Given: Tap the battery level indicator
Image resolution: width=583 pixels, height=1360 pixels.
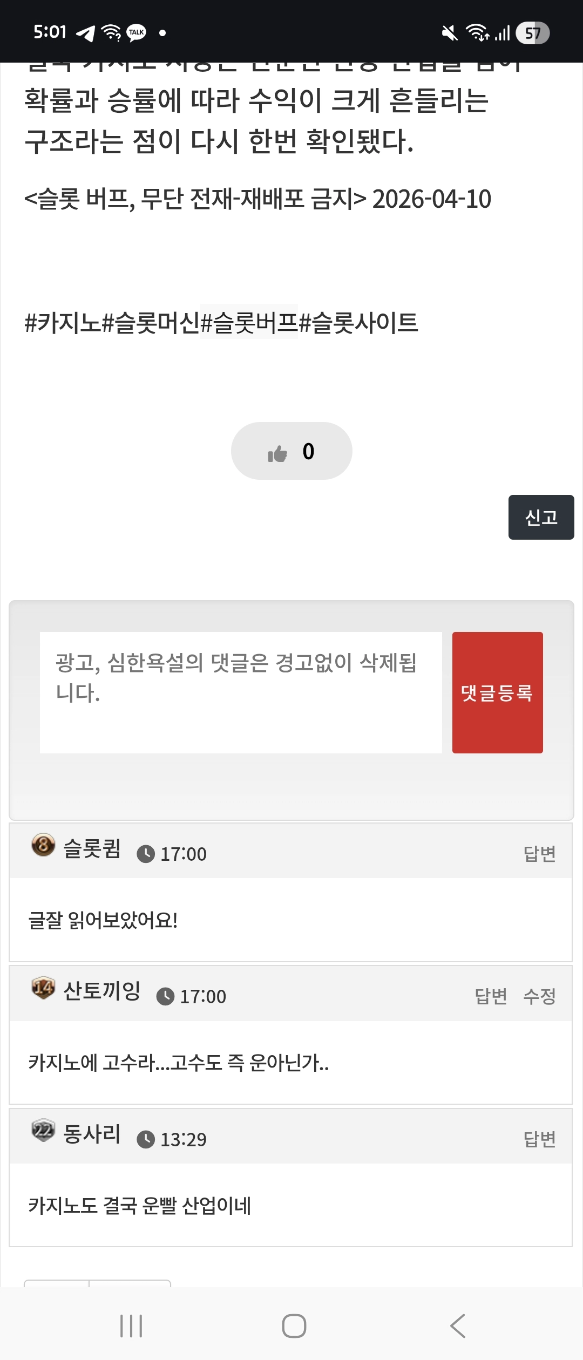Looking at the screenshot, I should [532, 33].
